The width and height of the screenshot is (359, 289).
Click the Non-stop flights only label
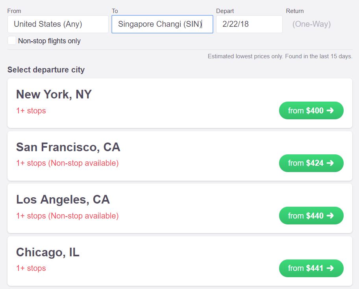click(49, 41)
